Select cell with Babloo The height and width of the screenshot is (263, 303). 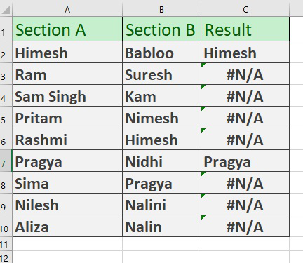(161, 52)
